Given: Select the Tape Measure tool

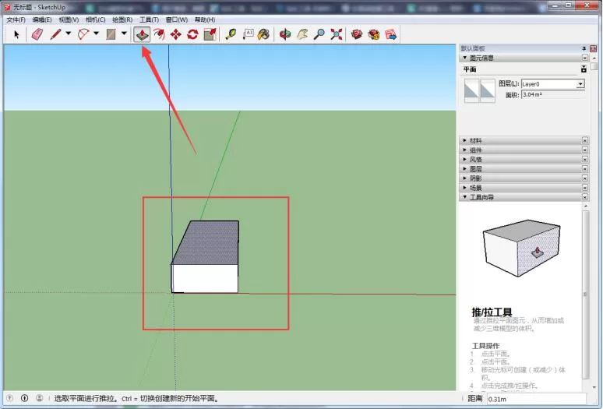Looking at the screenshot, I should pos(231,34).
